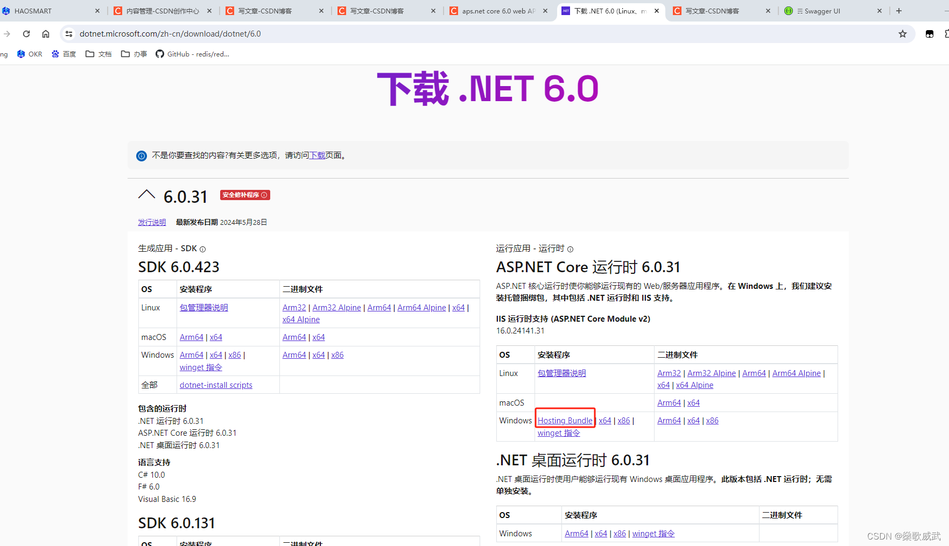The height and width of the screenshot is (546, 949).
Task: Switch to the HAOSMART tab
Action: [51, 11]
